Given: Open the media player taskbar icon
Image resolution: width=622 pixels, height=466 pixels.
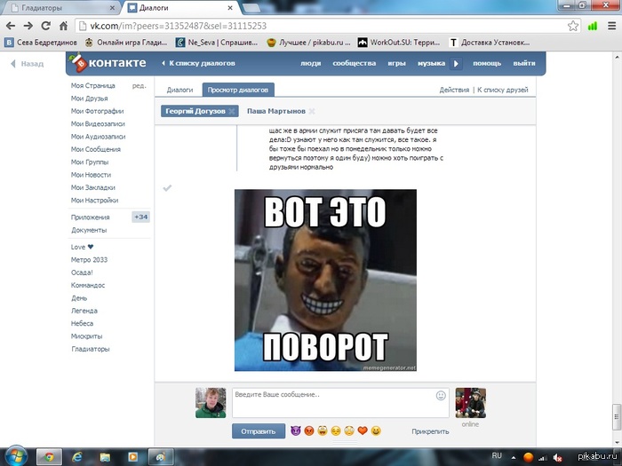Looking at the screenshot, I should pos(132,457).
